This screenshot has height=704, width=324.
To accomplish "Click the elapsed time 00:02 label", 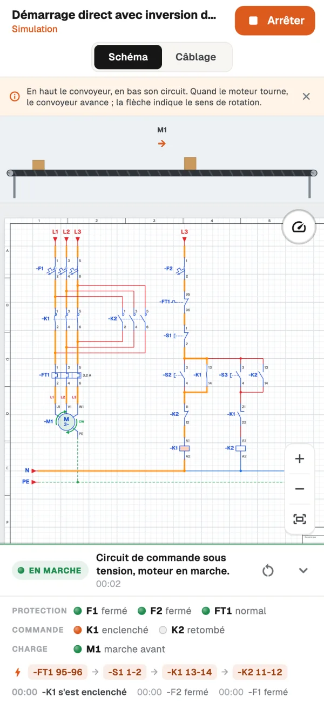I will (x=109, y=584).
